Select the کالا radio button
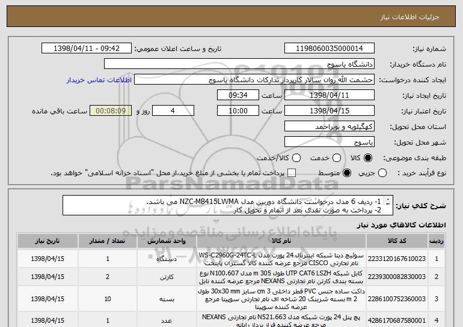Screen dimensions: 463x327 (368, 158)
